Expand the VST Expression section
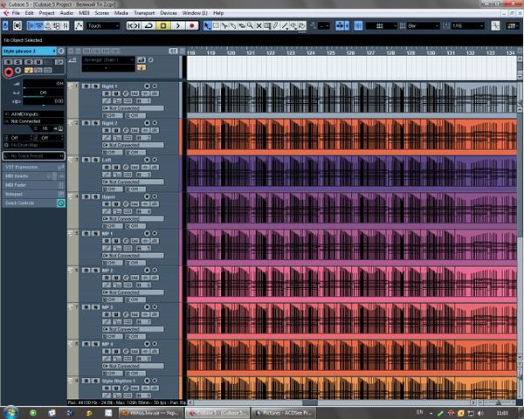Screen dimensions: 524x419 [26, 166]
